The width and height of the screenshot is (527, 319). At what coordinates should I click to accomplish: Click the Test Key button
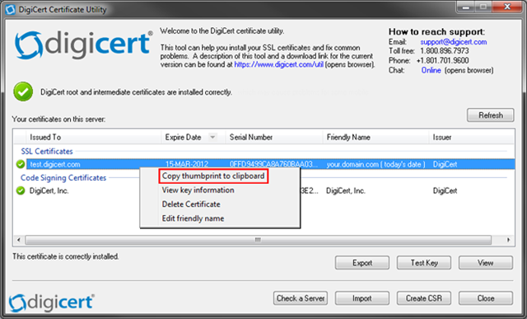424,263
